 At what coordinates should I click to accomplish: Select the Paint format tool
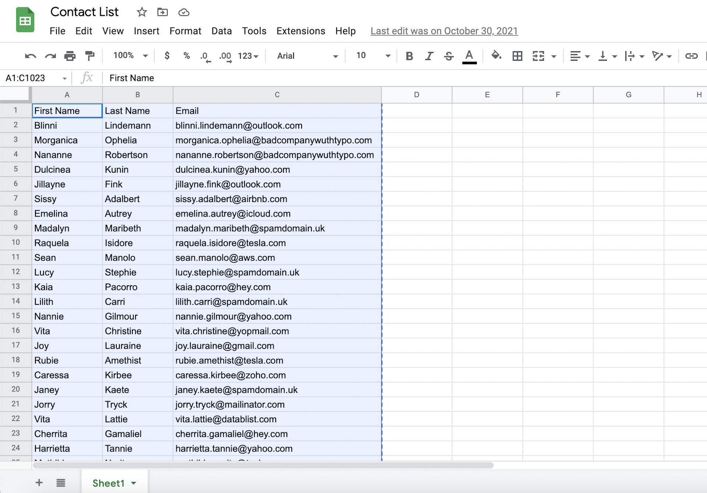pyautogui.click(x=90, y=56)
